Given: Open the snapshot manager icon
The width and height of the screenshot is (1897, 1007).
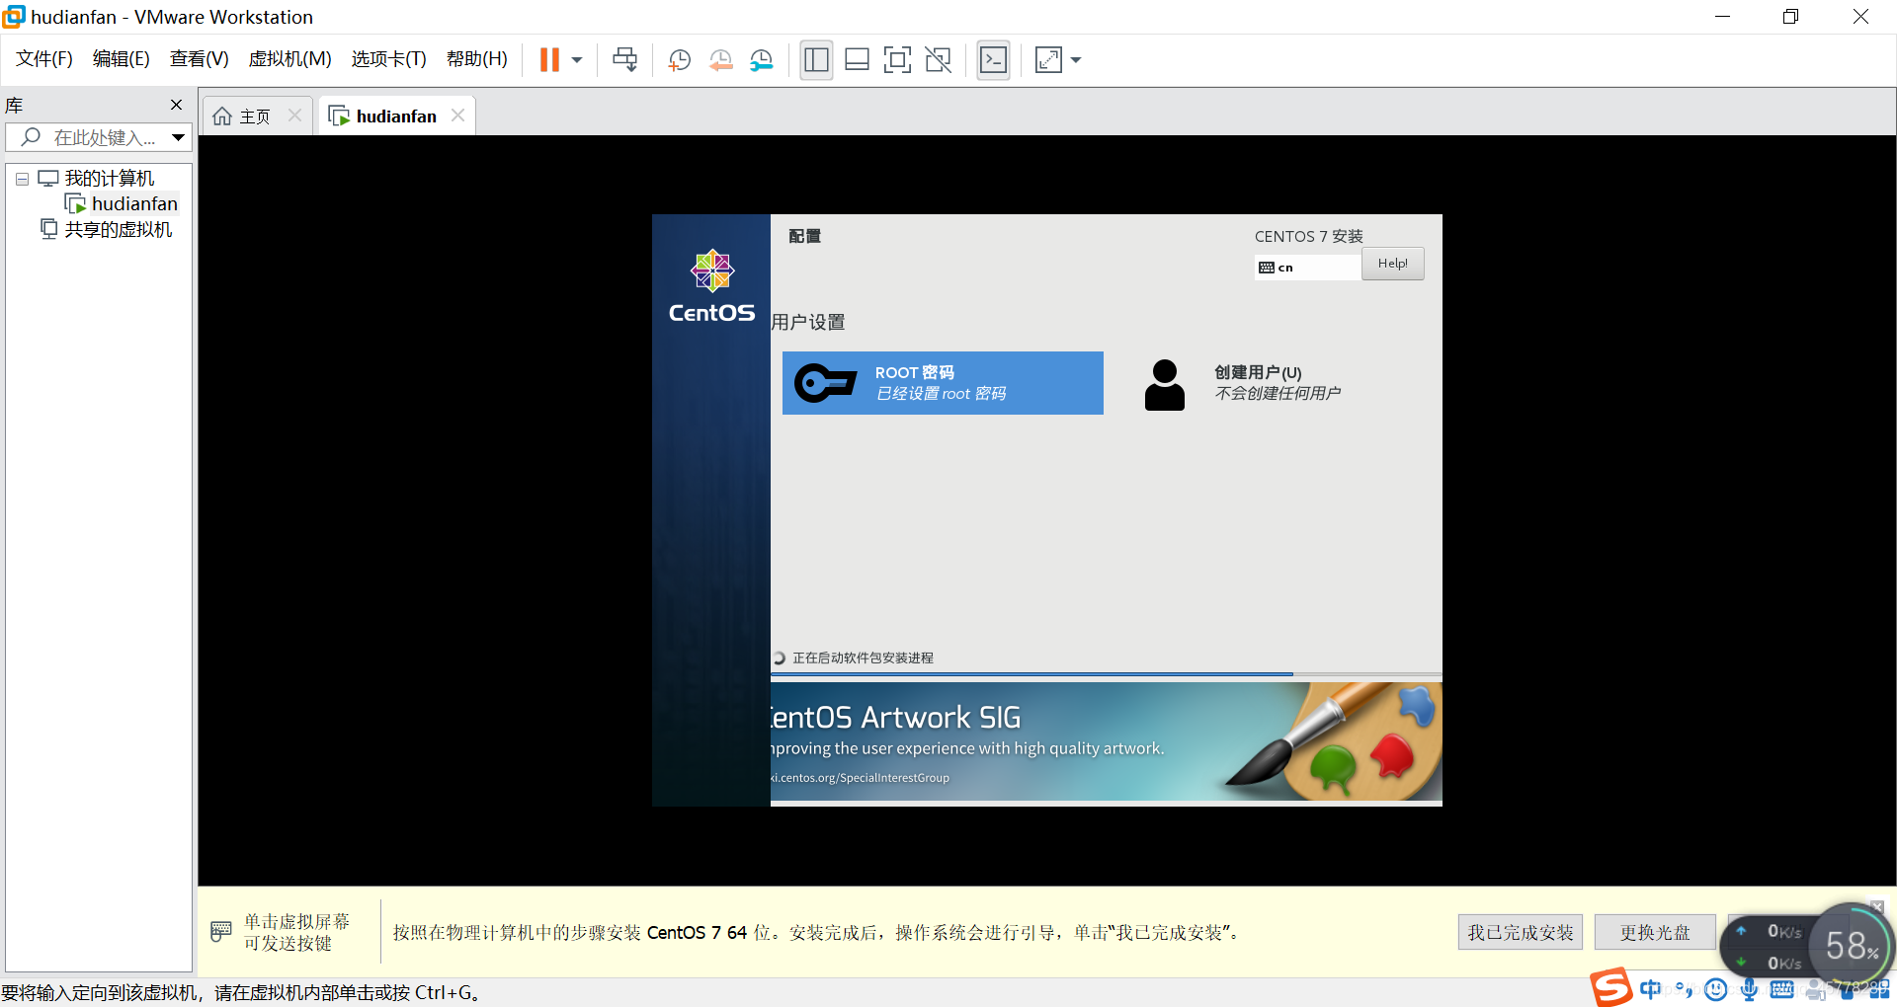Looking at the screenshot, I should coord(761,60).
